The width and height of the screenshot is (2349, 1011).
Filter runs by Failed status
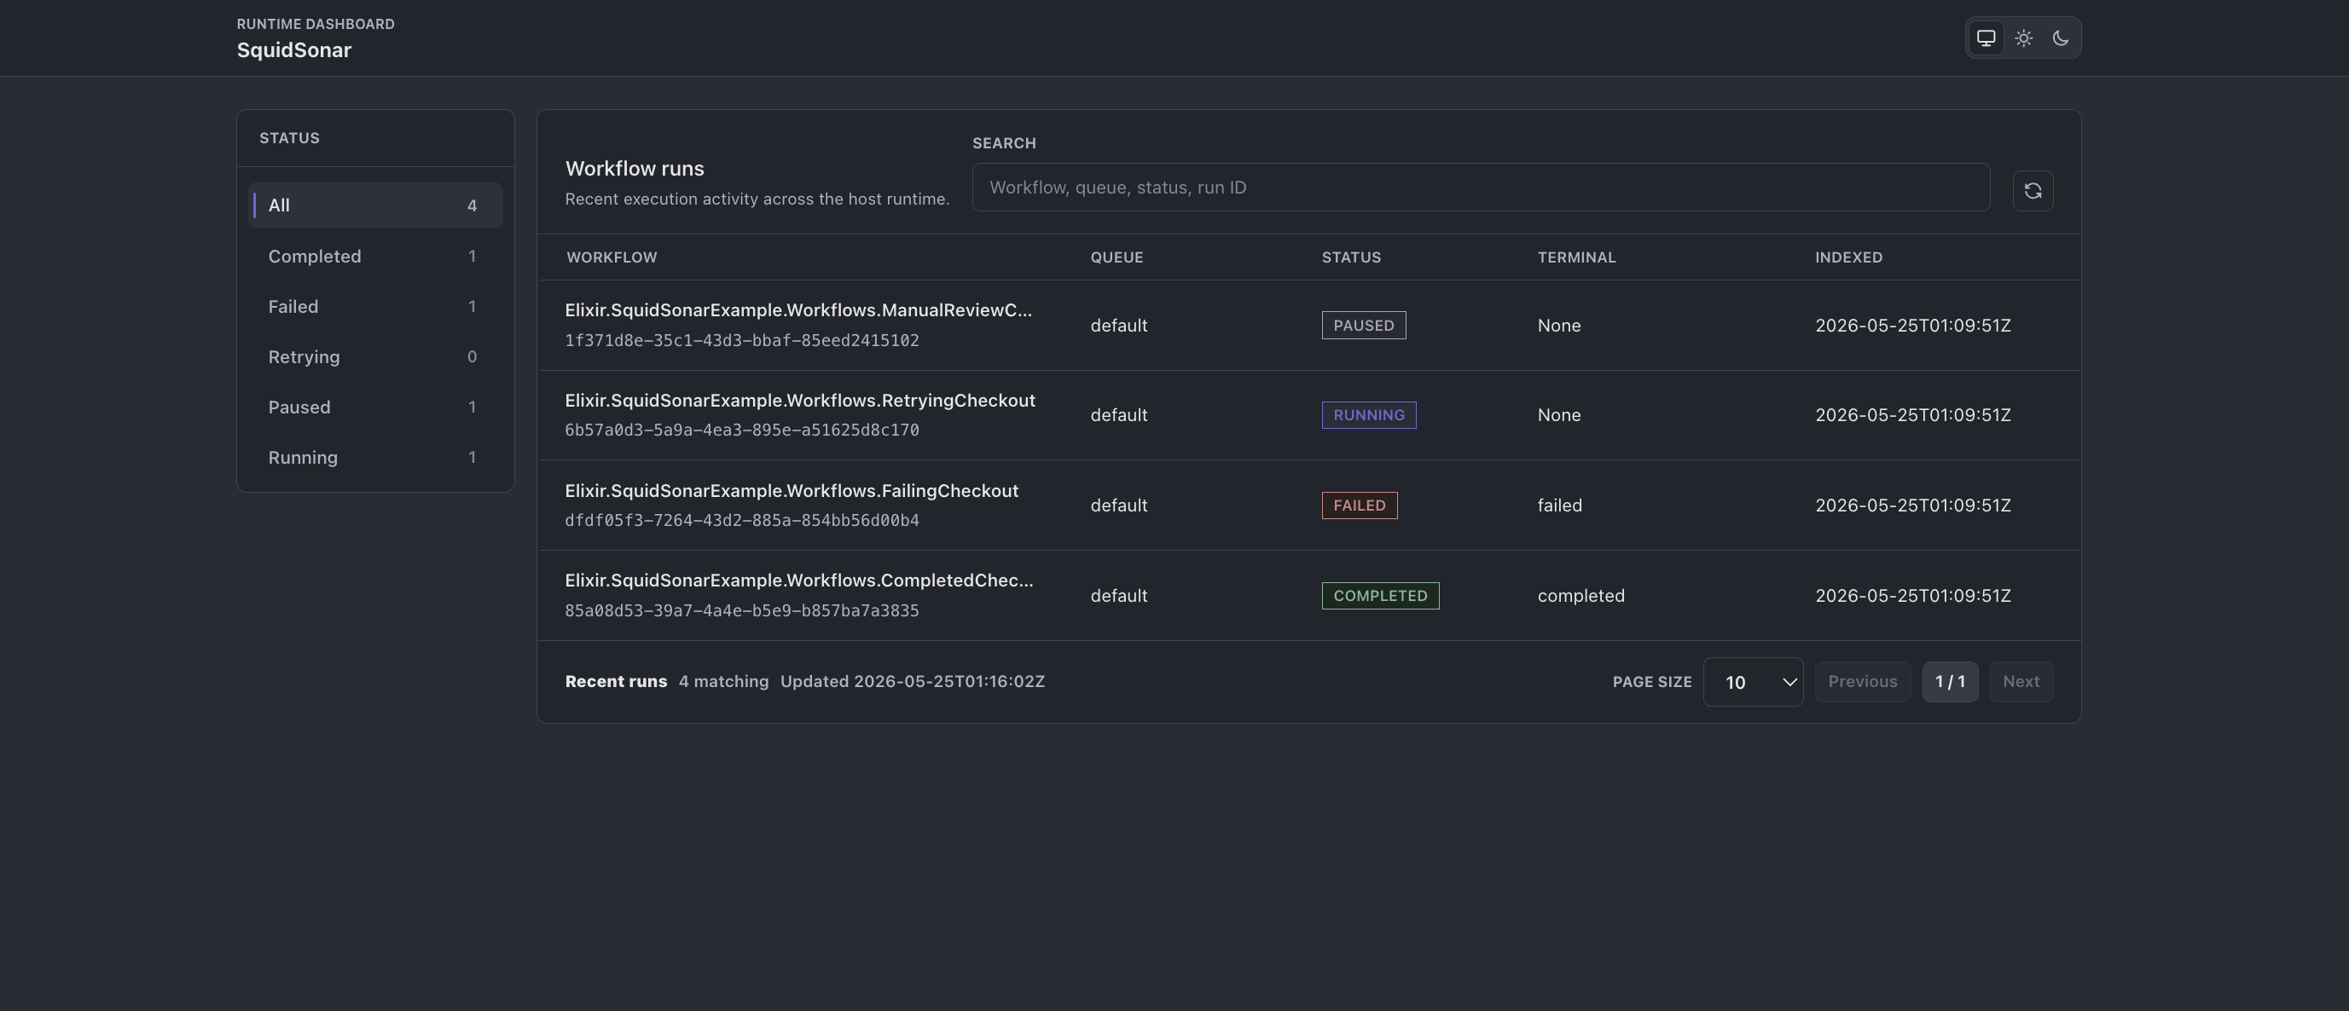coord(374,306)
